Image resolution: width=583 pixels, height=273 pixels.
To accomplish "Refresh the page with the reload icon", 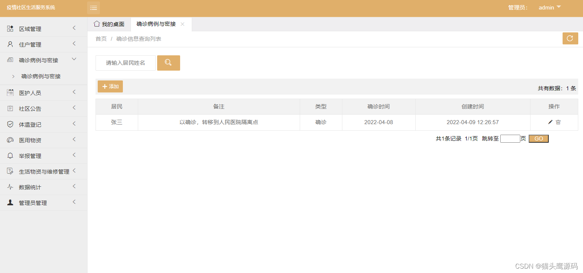I will pos(570,38).
